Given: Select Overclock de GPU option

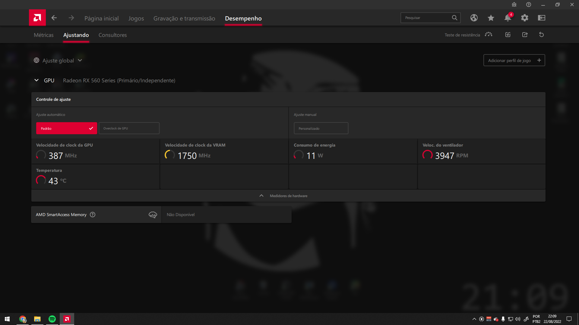Looking at the screenshot, I should tap(129, 128).
